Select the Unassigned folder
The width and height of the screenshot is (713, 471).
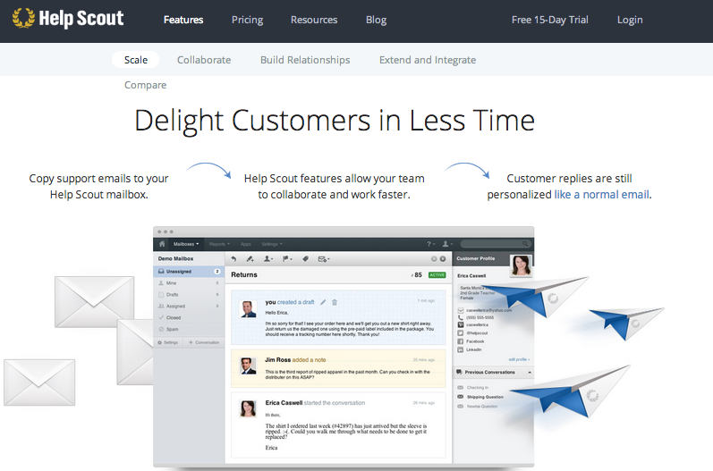pos(189,271)
